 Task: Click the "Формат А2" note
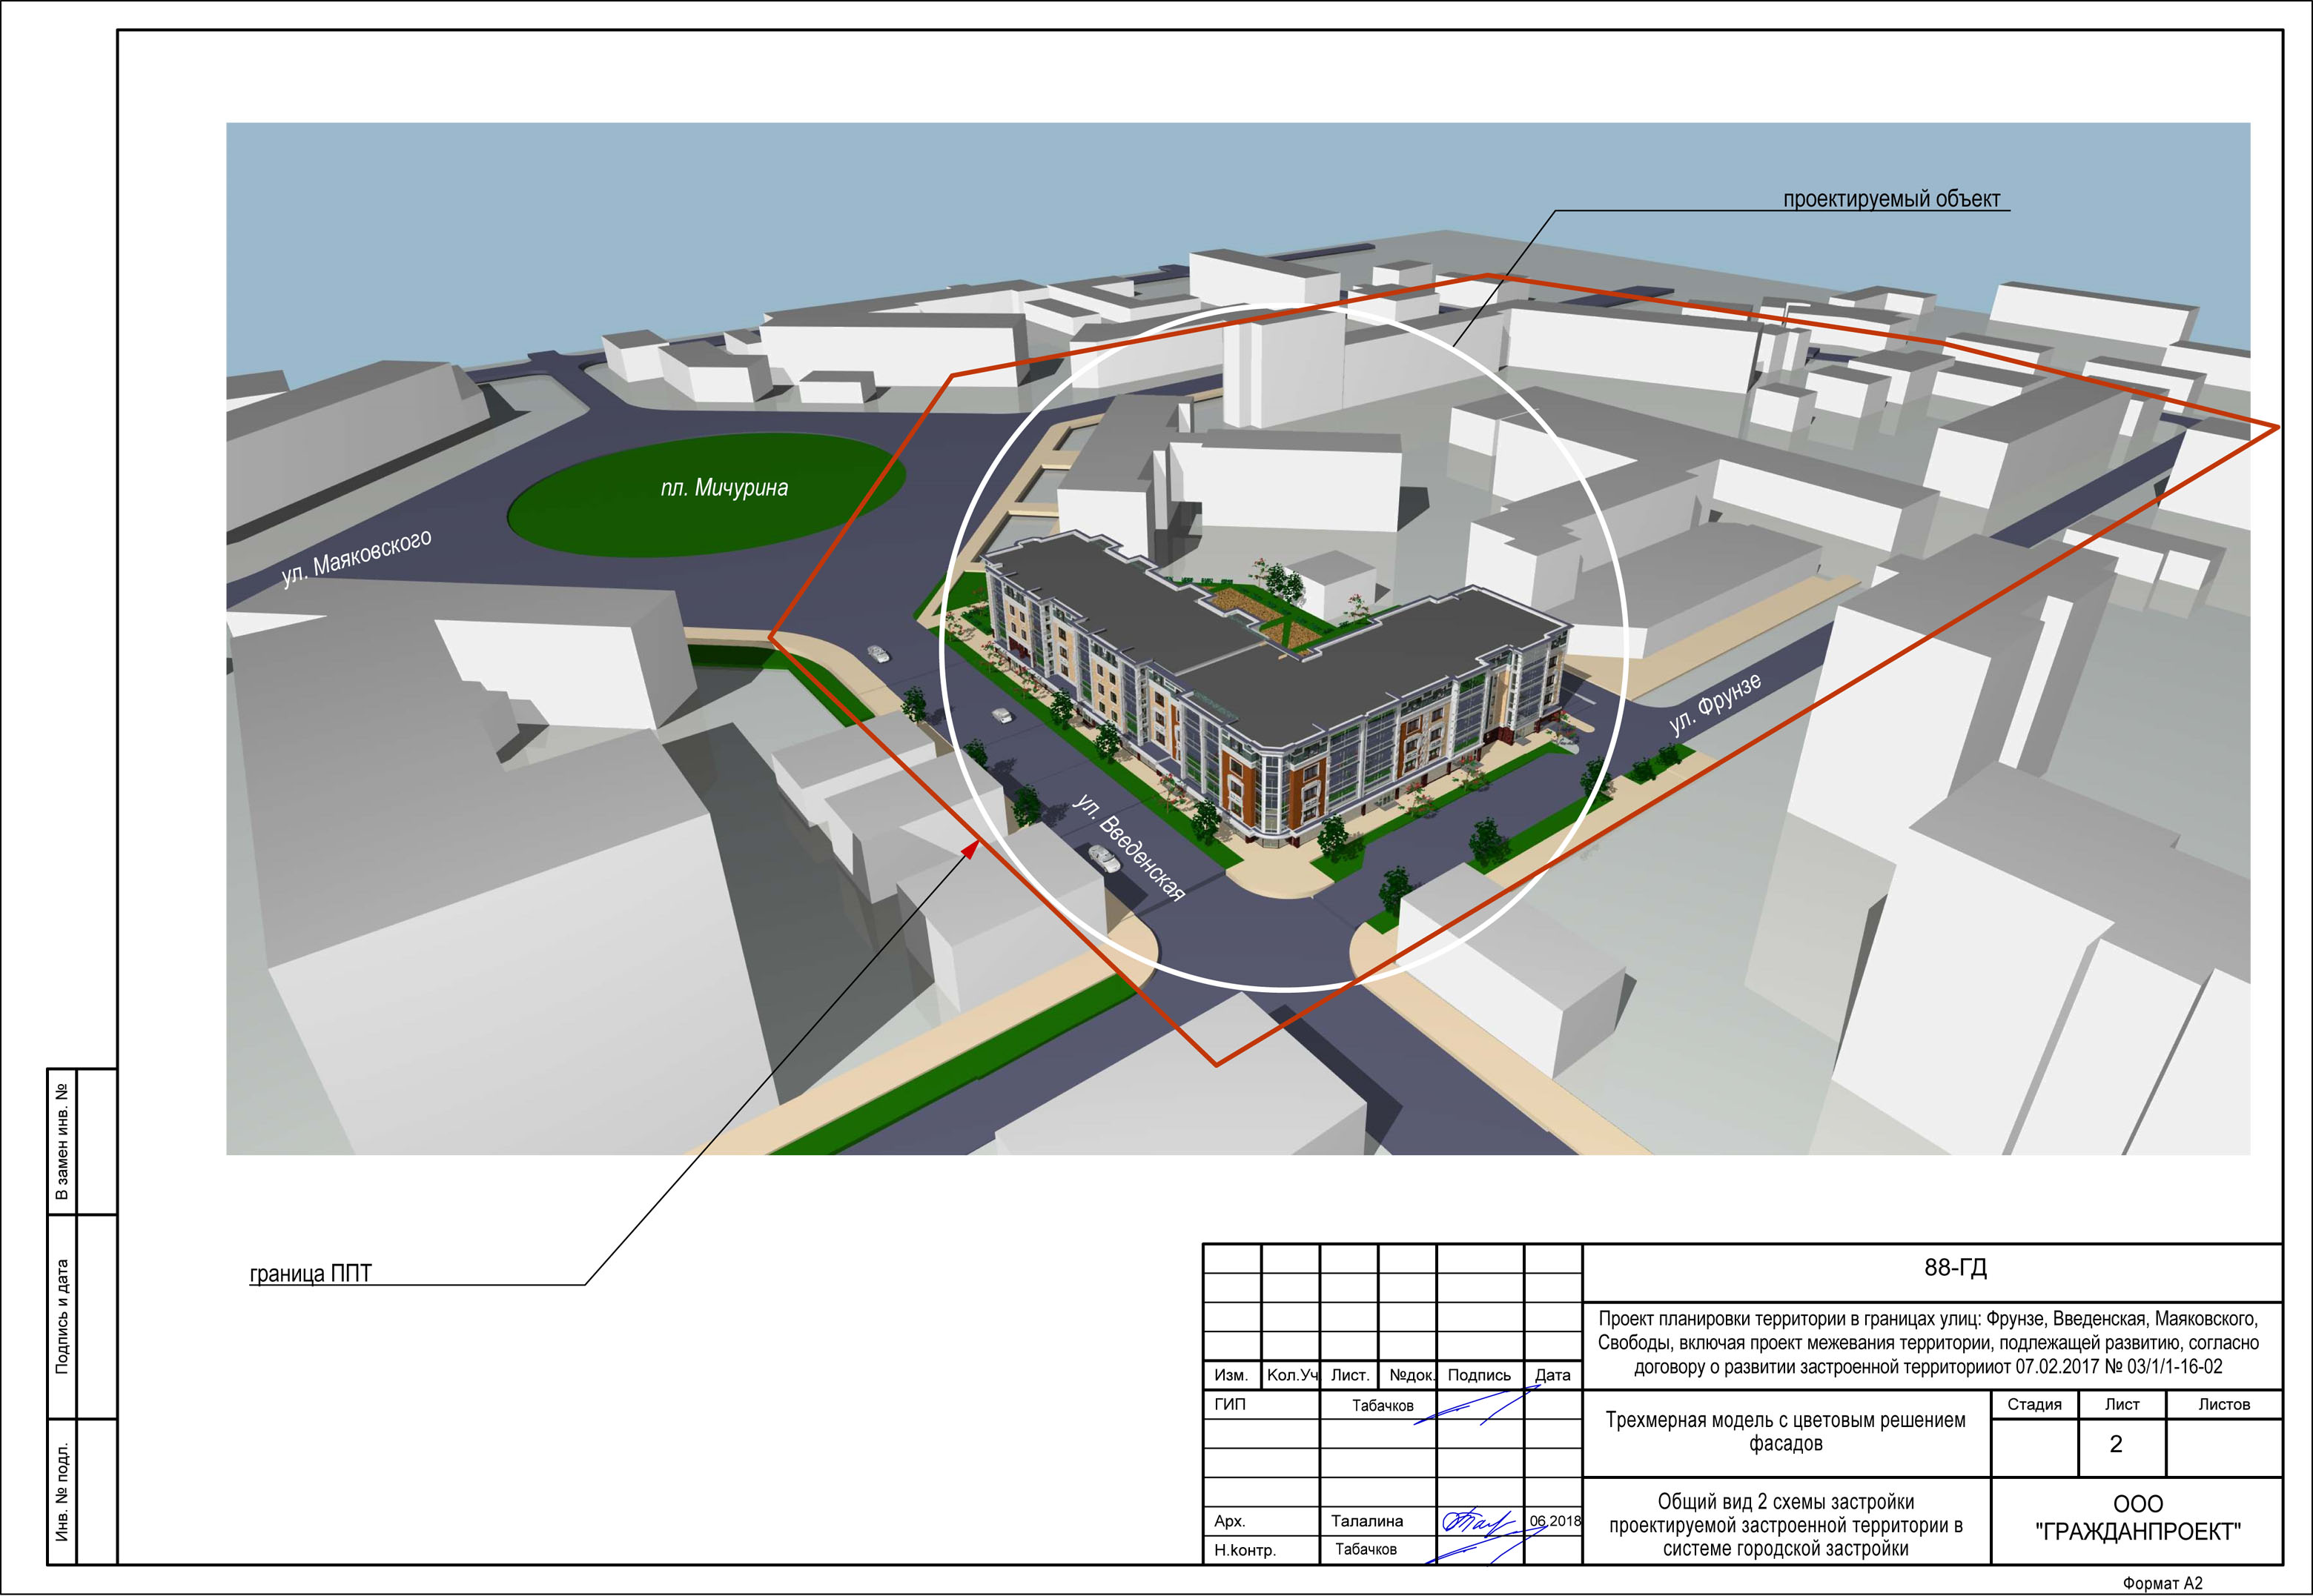[2162, 1583]
